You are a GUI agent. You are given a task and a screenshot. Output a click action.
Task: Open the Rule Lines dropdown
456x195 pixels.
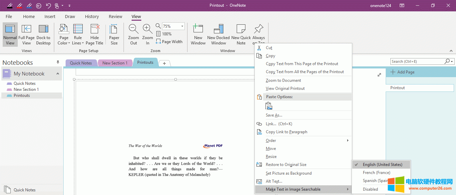(78, 34)
